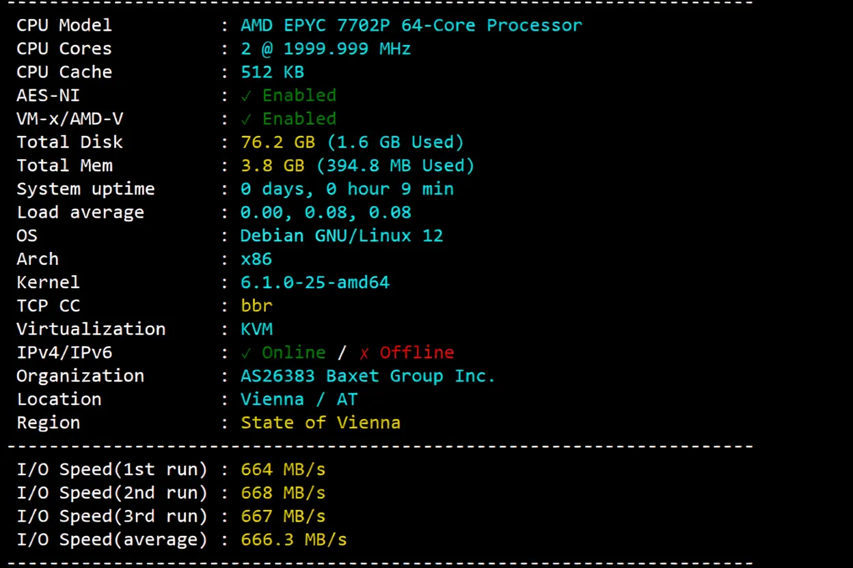Select 'State of Vienna' region value
Viewport: 853px width, 568px height.
click(321, 423)
